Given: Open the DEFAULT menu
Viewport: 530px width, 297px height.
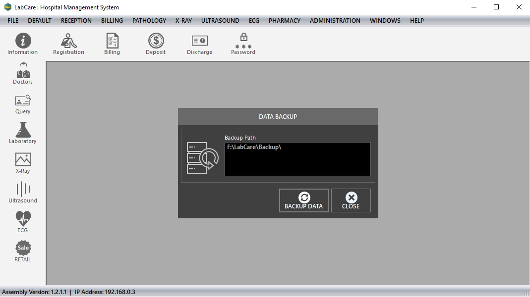Looking at the screenshot, I should 40,21.
